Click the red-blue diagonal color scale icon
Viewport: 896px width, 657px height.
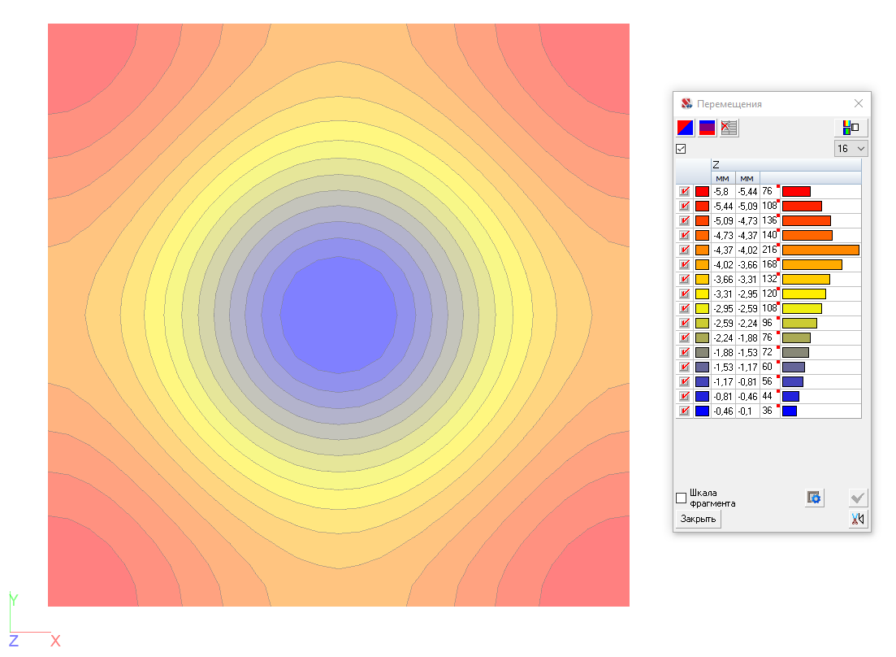[x=685, y=128]
